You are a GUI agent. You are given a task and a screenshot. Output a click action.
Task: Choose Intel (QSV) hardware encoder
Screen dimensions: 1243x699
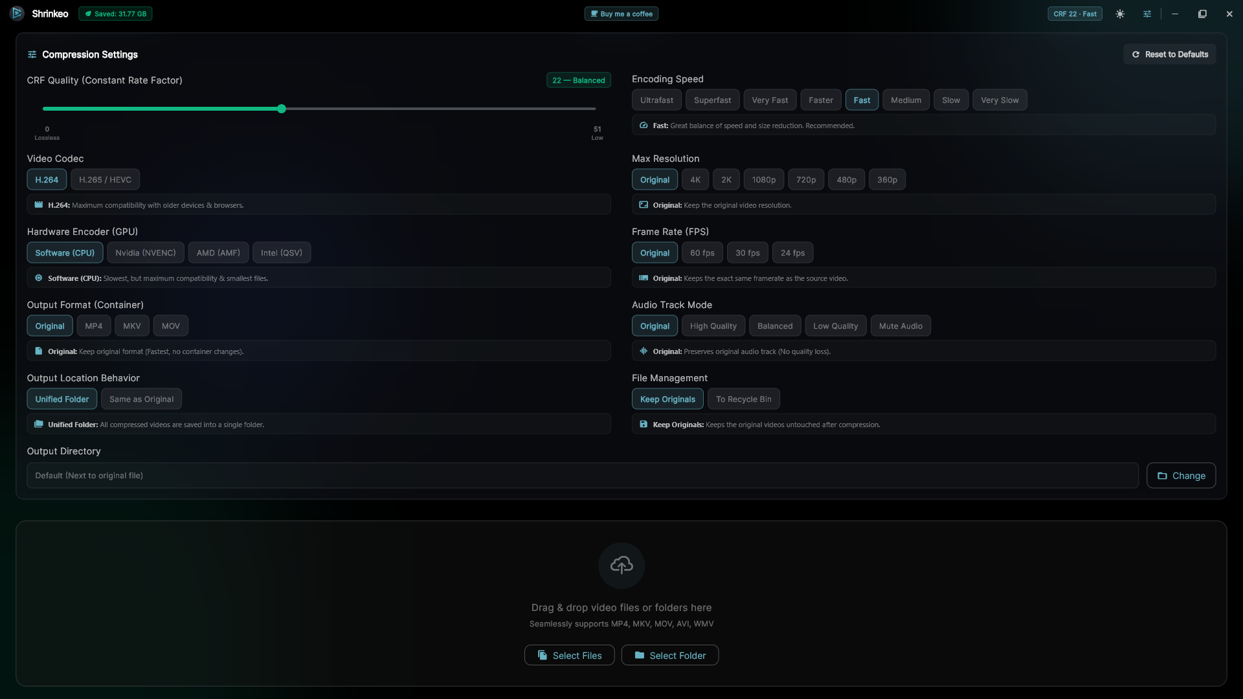click(282, 252)
